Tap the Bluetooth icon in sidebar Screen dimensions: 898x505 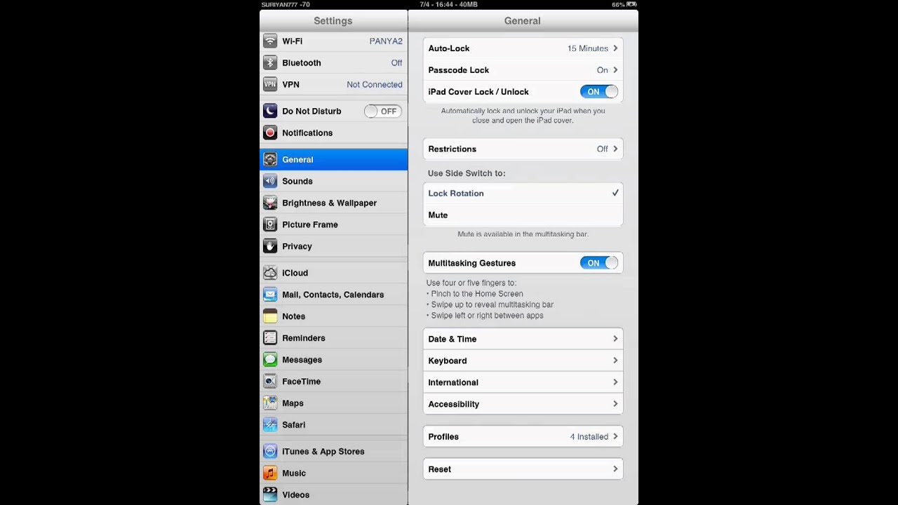[x=270, y=63]
